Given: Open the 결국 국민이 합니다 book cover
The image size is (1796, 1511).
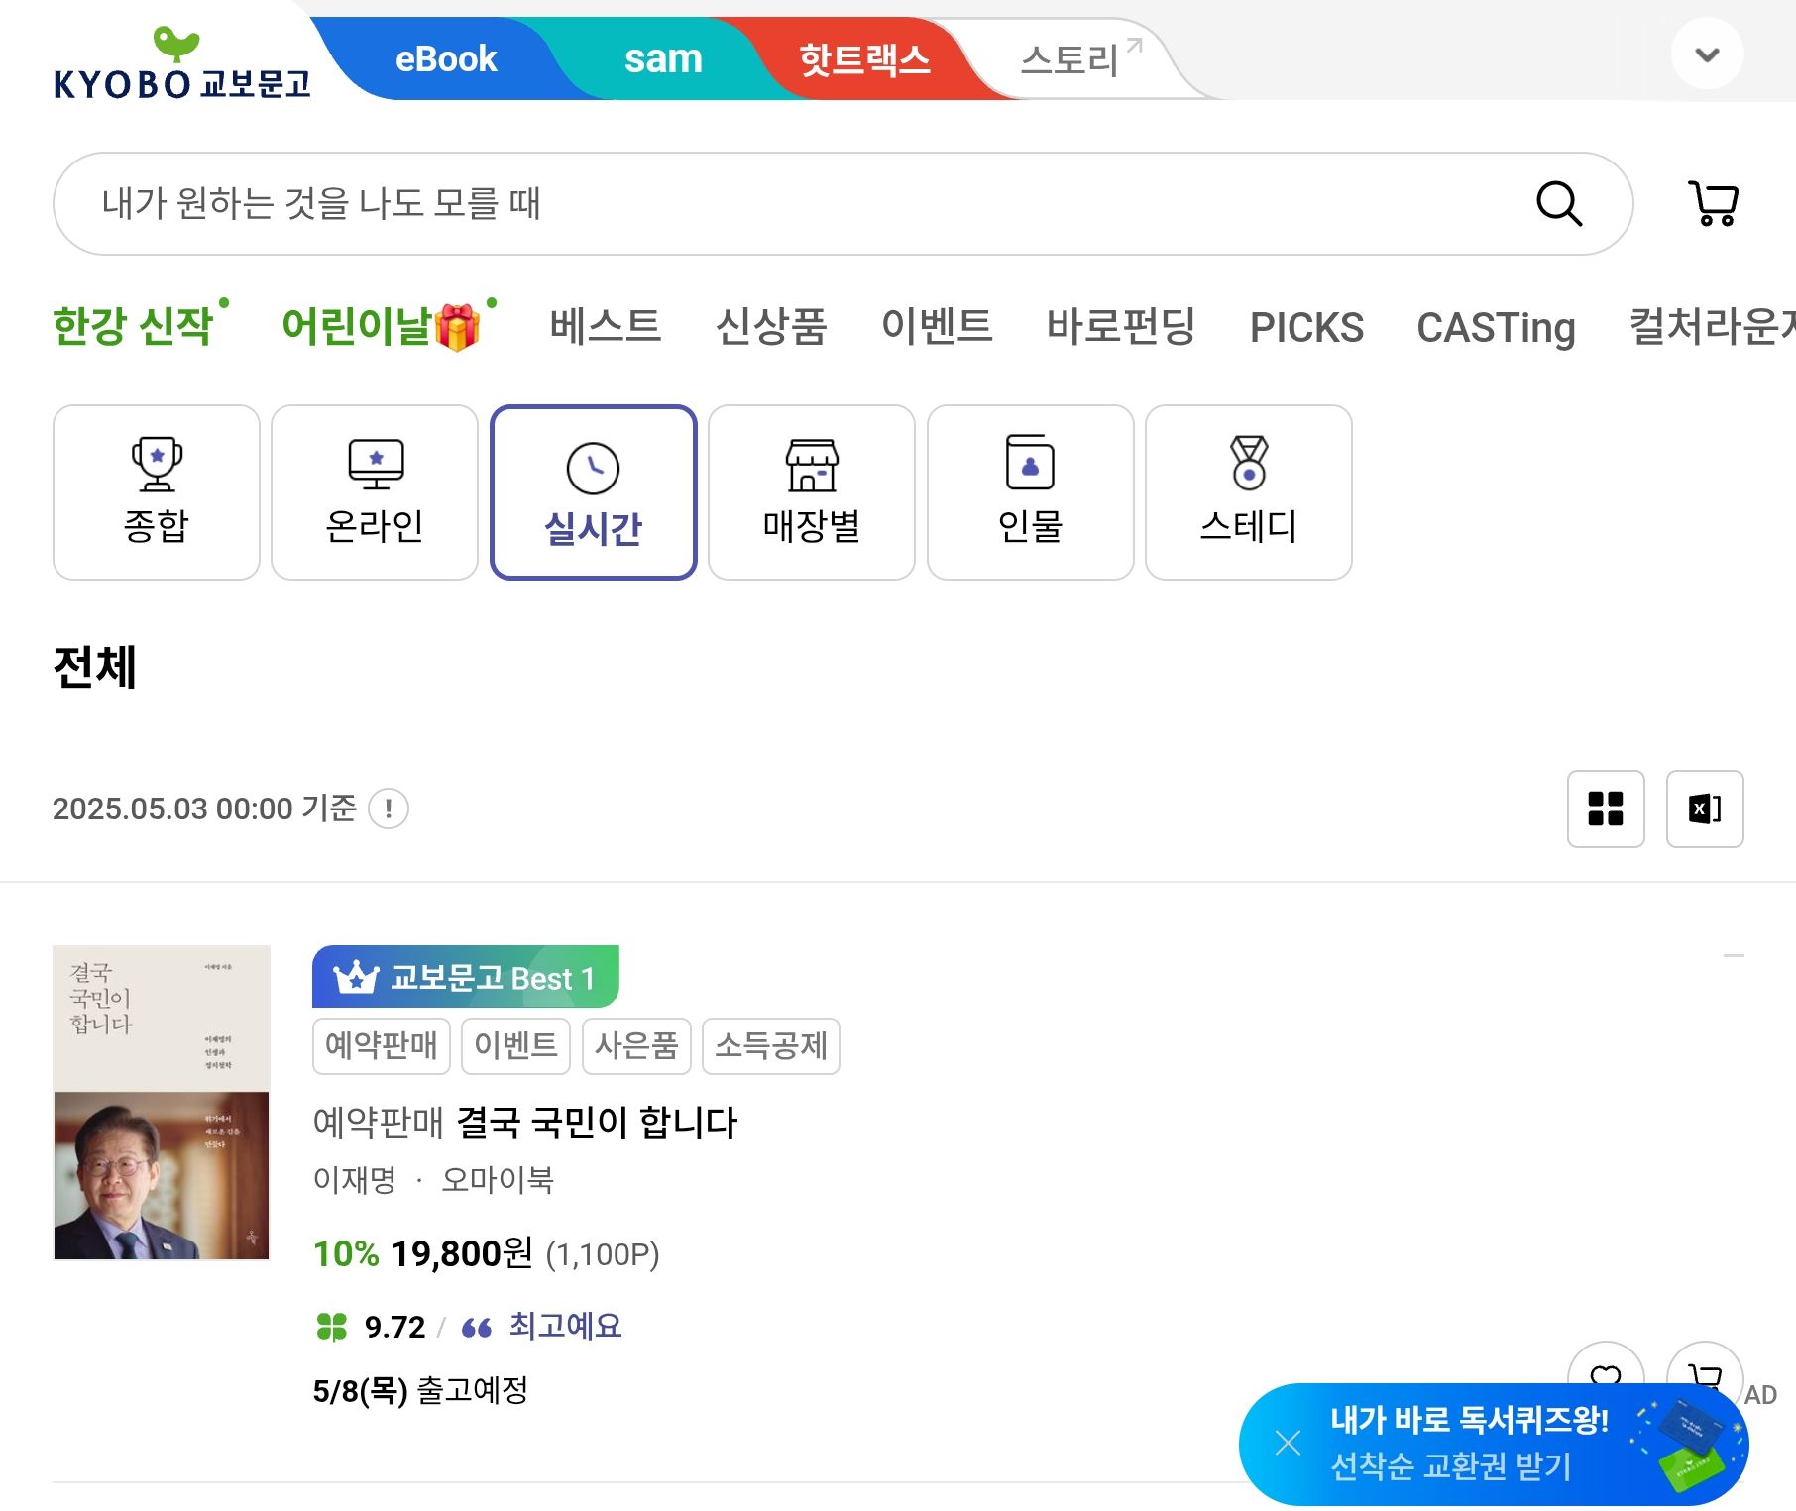Looking at the screenshot, I should pos(162,1103).
